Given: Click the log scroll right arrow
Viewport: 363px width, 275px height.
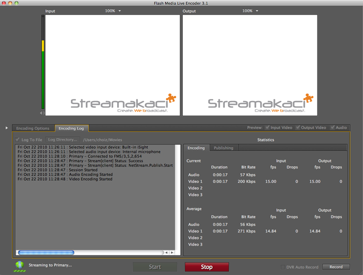Looking at the screenshot, I should [172, 252].
